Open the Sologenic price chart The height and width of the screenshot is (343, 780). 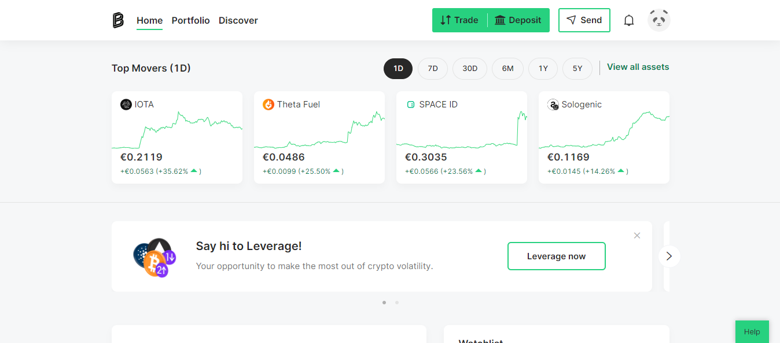(x=604, y=130)
